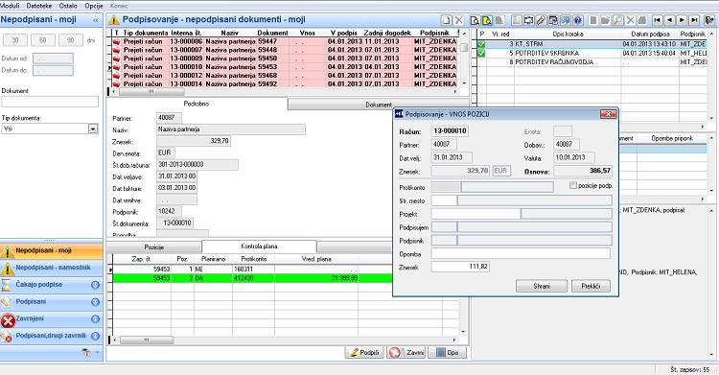Viewport: 719px width, 375px height.
Task: Toggle the 'pozicije podp.' checkbox
Action: (572, 185)
